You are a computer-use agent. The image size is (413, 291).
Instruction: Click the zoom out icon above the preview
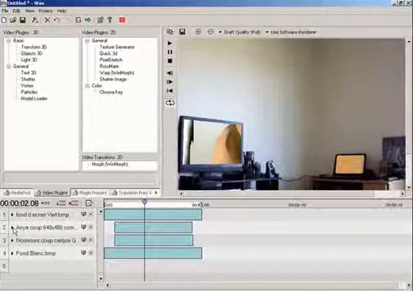[x=211, y=32]
